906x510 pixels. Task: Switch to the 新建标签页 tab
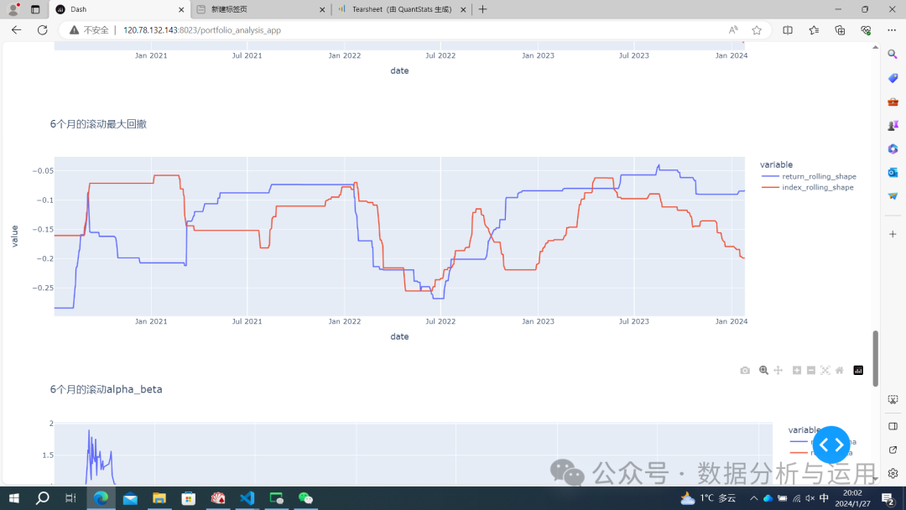click(x=261, y=9)
